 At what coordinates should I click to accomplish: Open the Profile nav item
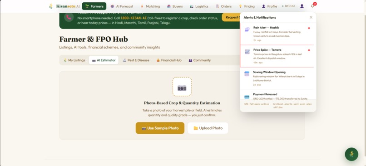[269, 6]
